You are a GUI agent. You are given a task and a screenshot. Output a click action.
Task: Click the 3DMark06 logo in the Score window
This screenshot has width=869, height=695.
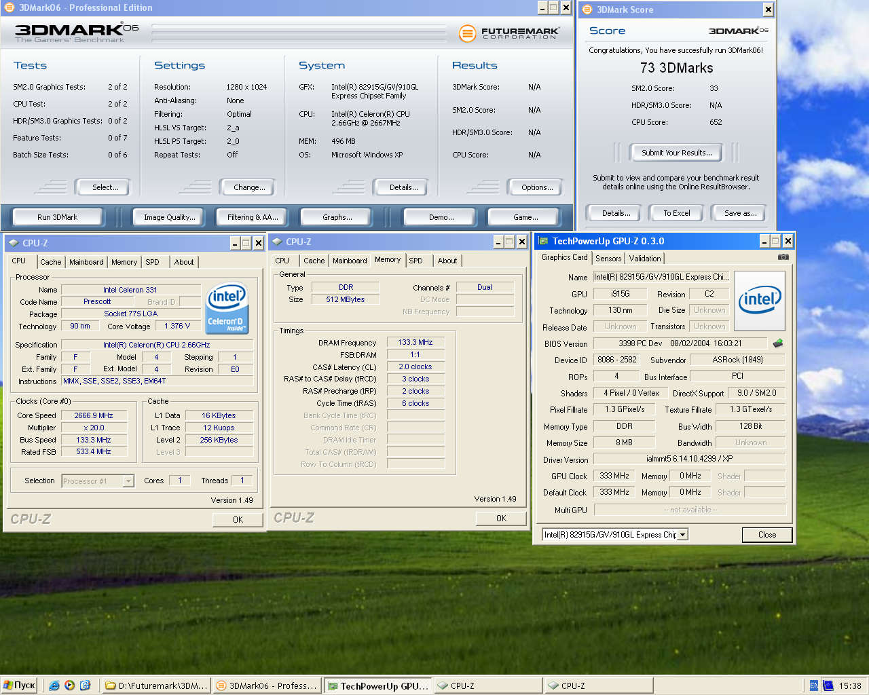[738, 31]
